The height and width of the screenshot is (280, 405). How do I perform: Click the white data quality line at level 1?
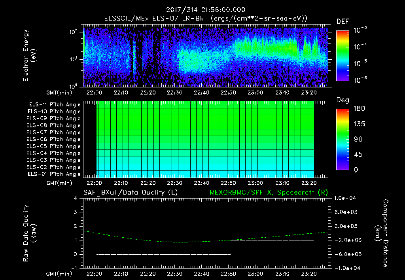272,240
